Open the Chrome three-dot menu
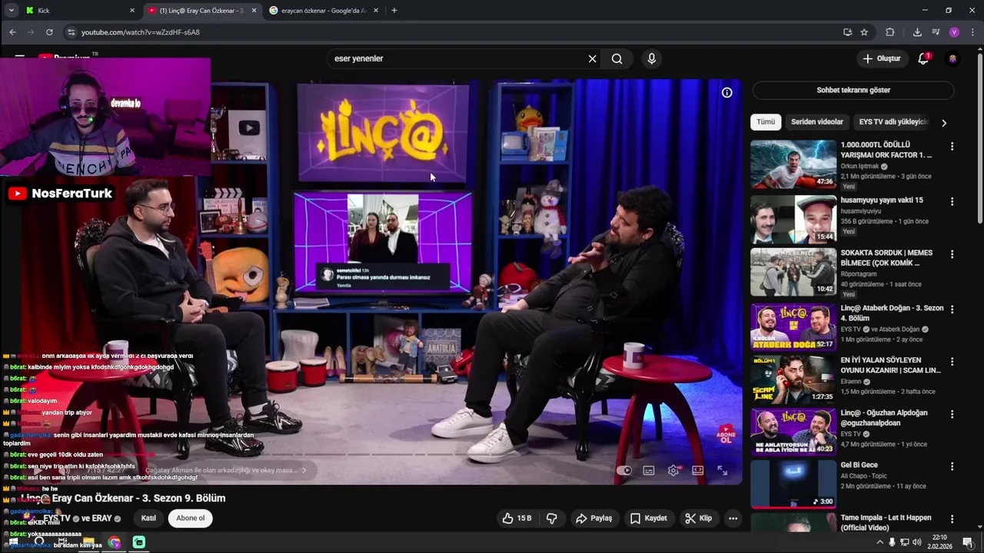984x553 pixels. point(972,32)
